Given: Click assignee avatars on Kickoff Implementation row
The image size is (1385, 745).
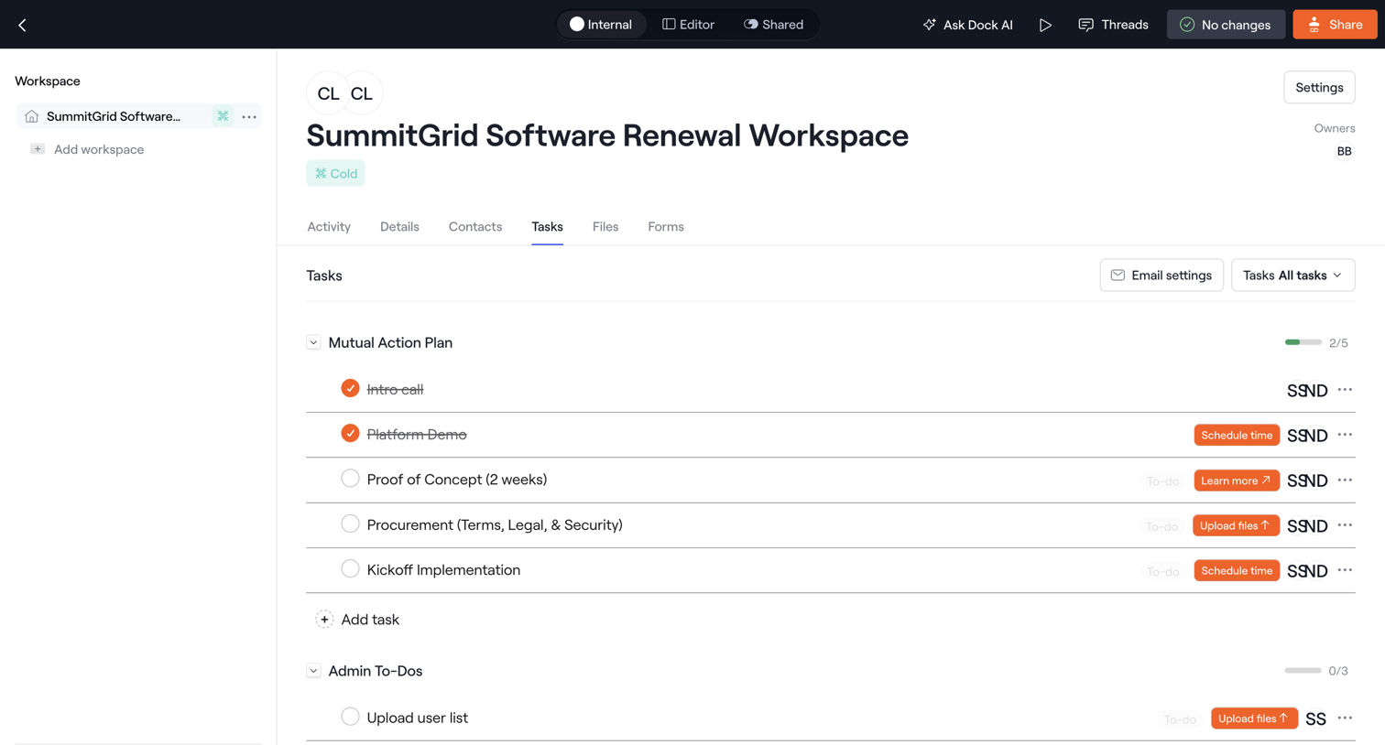Looking at the screenshot, I should click(1307, 571).
